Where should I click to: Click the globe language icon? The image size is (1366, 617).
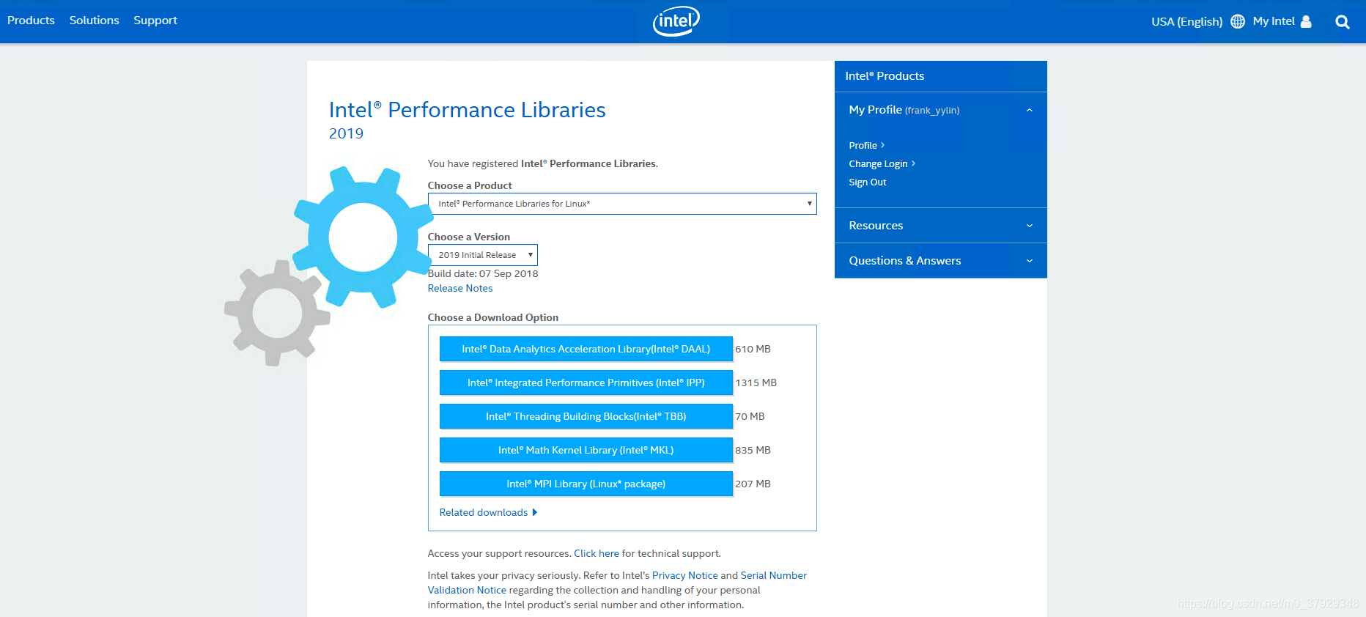tap(1238, 21)
